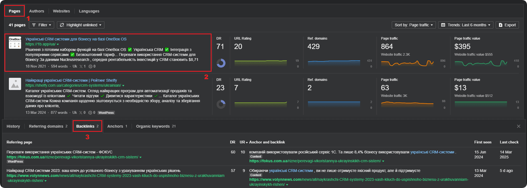
Task: Switch to the Languages tab
Action: [89, 11]
